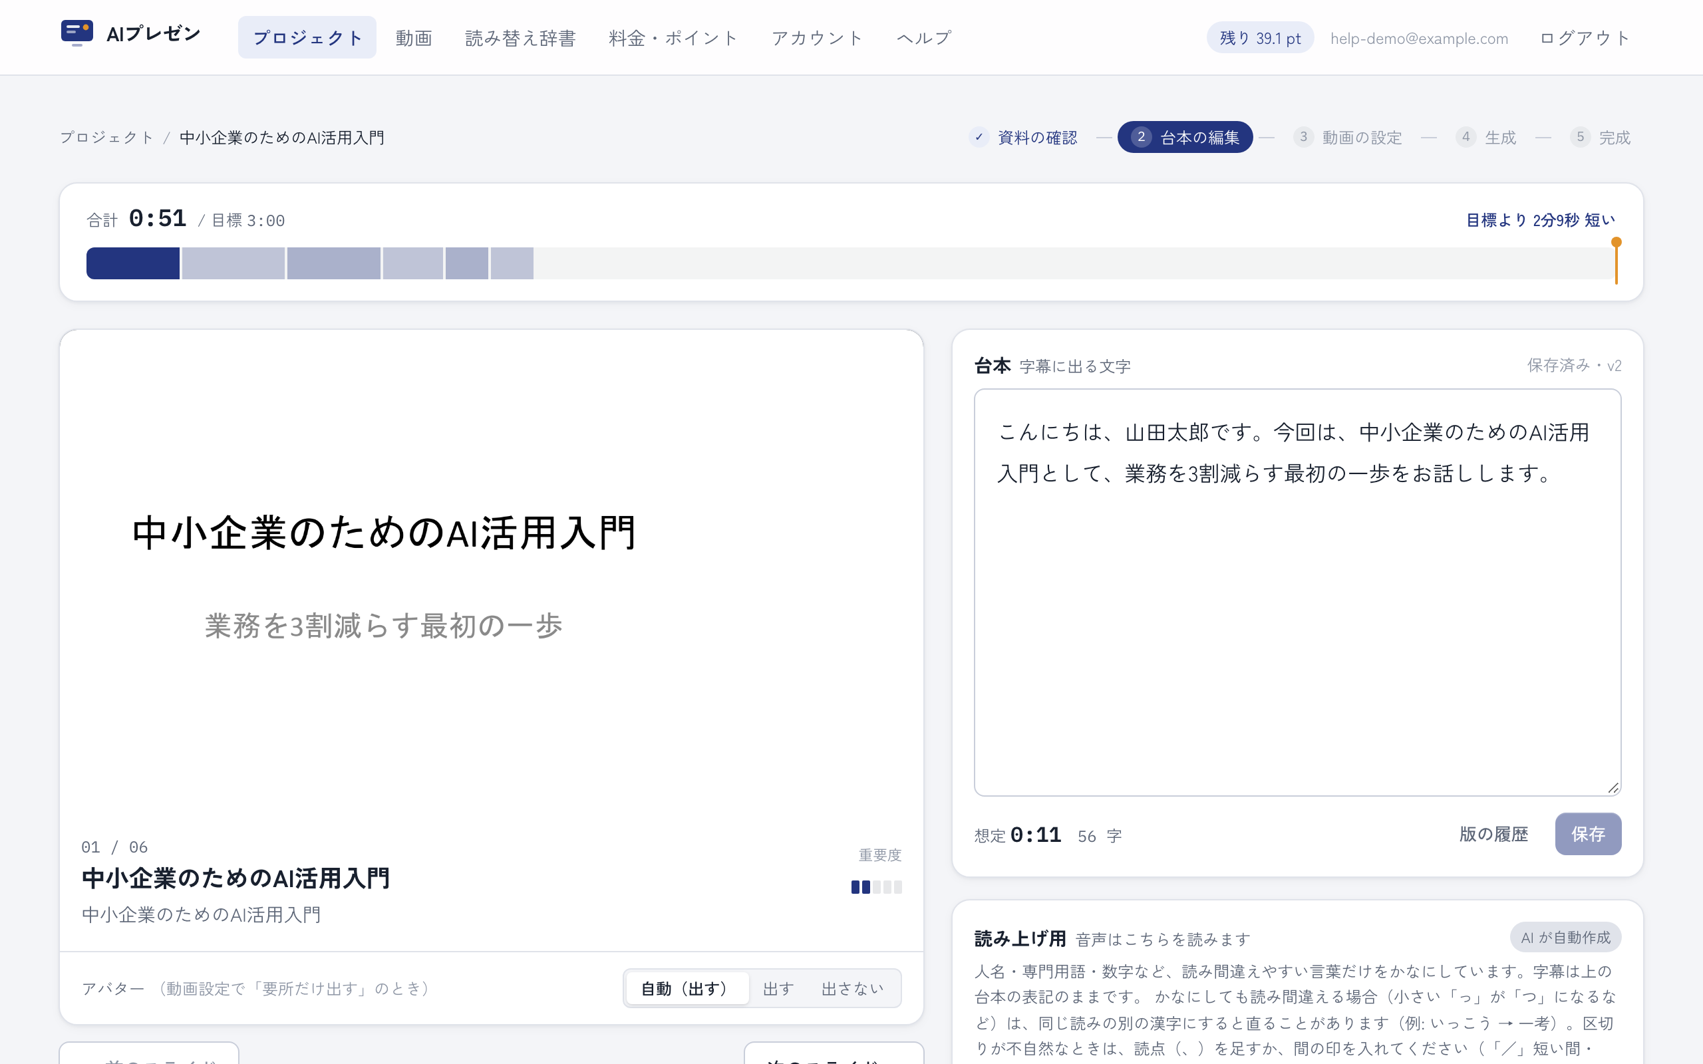1703x1064 pixels.
Task: Click the textarea resize handle
Action: pos(1613,788)
